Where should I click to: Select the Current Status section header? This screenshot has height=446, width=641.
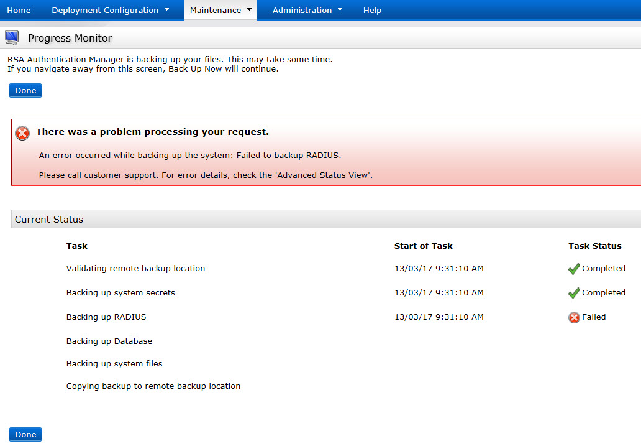[49, 219]
